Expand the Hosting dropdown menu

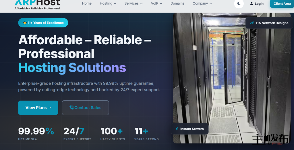click(x=108, y=3)
